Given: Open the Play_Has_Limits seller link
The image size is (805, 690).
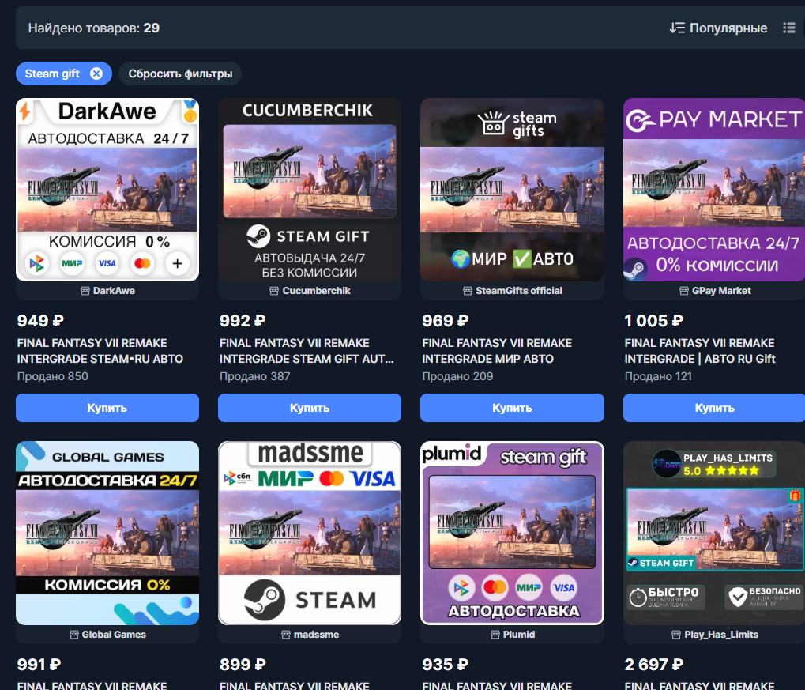Looking at the screenshot, I should tap(715, 635).
